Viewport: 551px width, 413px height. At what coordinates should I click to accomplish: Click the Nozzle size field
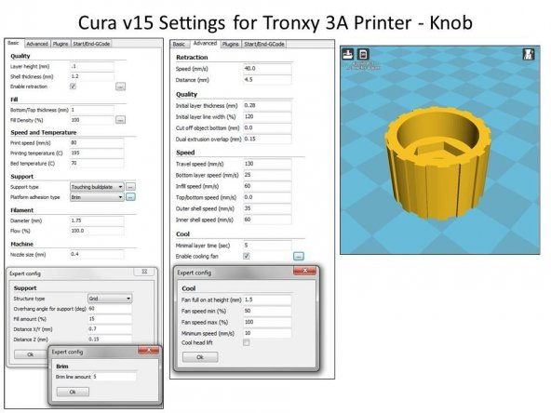[x=97, y=254]
